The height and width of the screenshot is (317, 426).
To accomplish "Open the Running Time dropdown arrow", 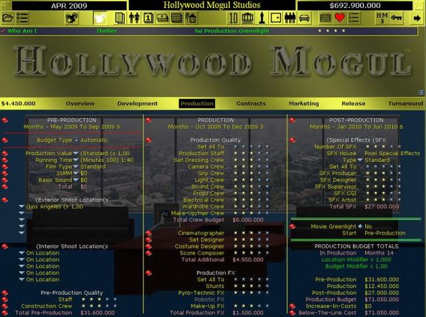I will click(76, 160).
